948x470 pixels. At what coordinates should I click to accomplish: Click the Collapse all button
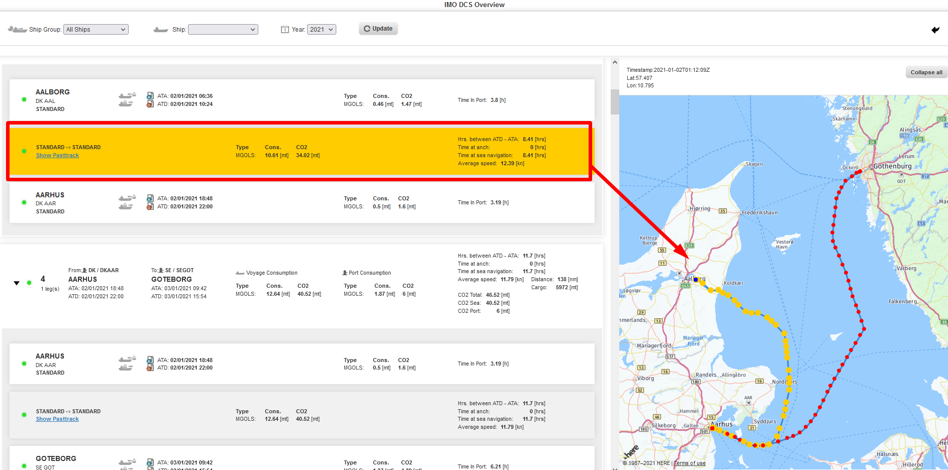point(926,72)
